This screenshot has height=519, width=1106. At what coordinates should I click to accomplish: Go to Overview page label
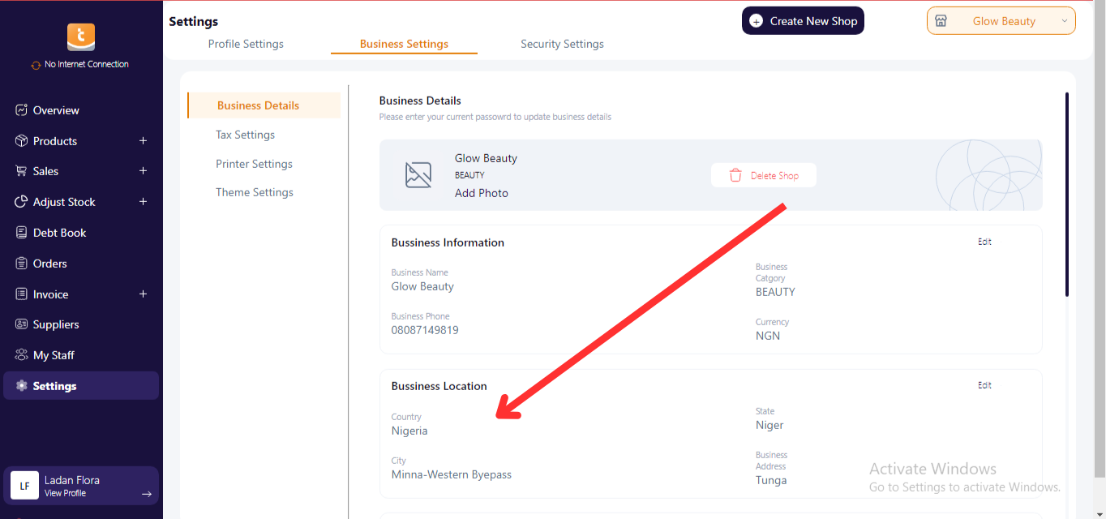point(56,110)
